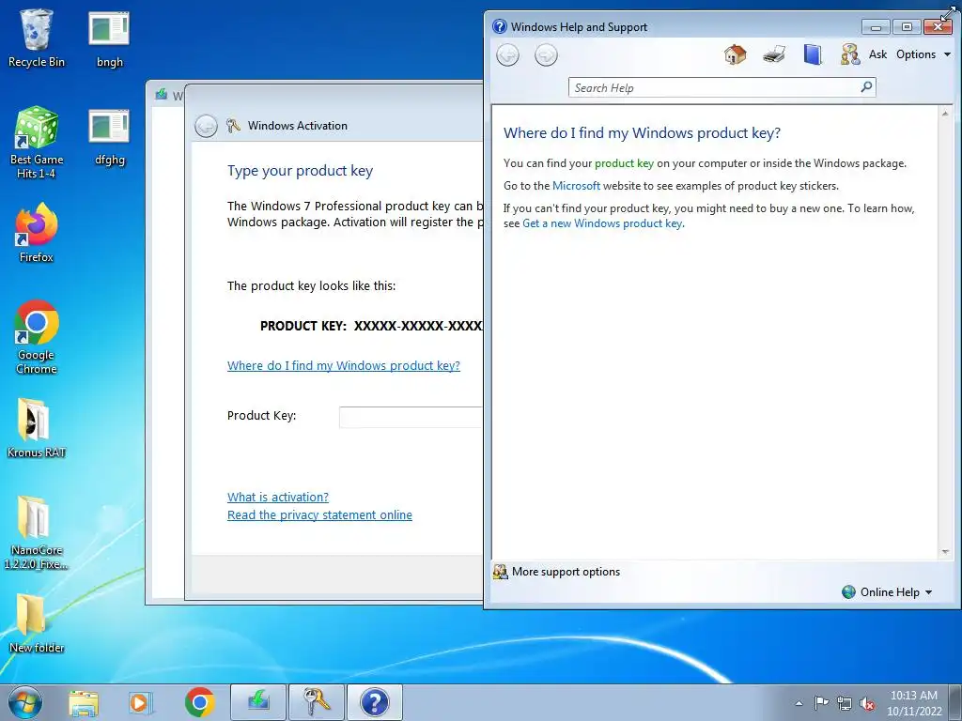
Task: Open 'Where do I find my Windows product key?' link
Action: (344, 366)
